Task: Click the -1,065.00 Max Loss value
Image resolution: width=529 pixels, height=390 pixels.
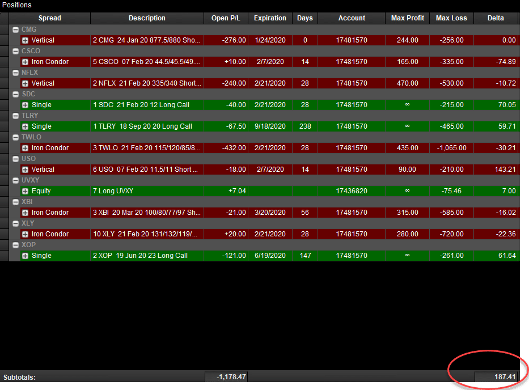Action: click(451, 148)
